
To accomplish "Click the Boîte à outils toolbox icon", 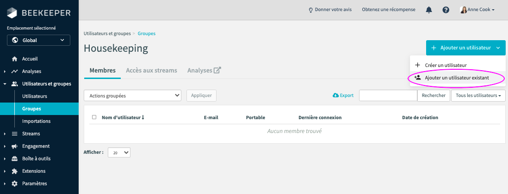I will tap(15, 159).
